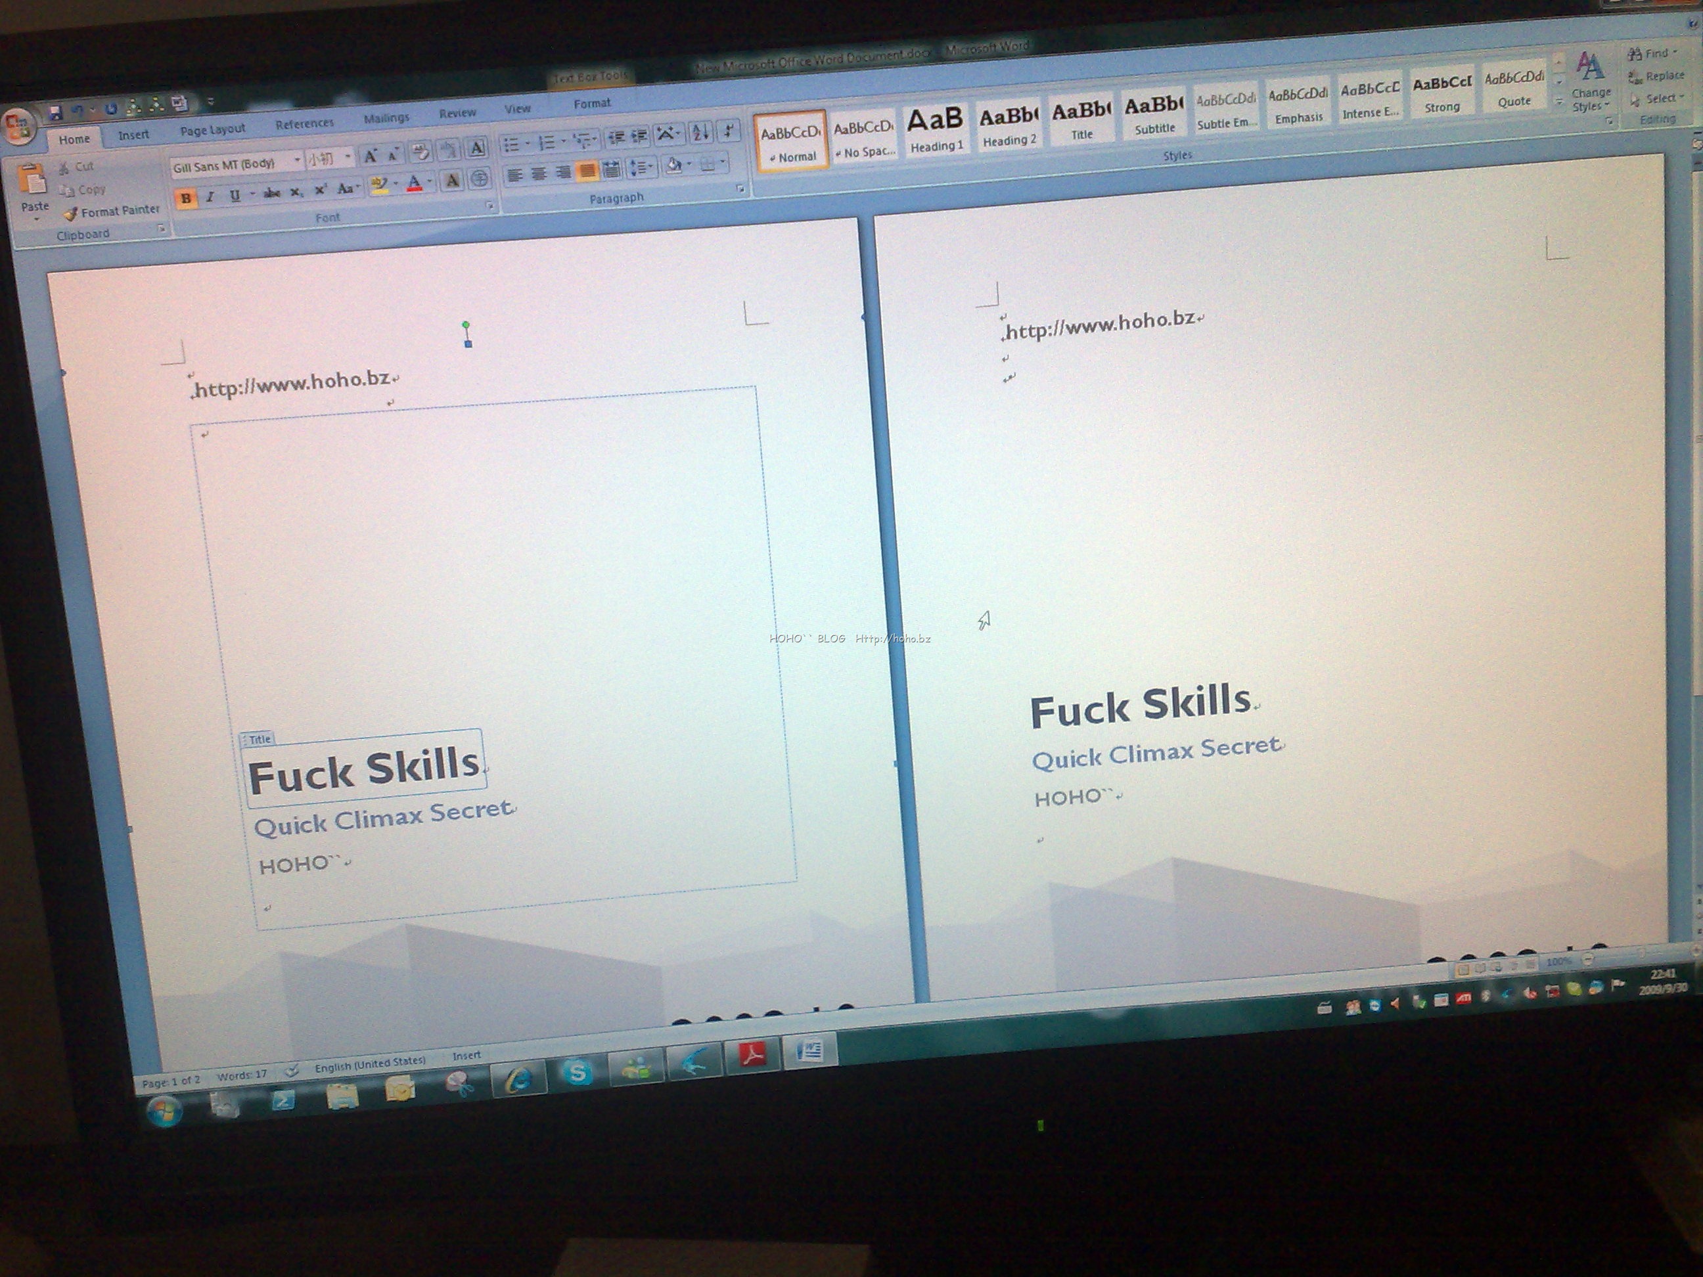
Task: Switch to Review tab
Action: tap(457, 112)
